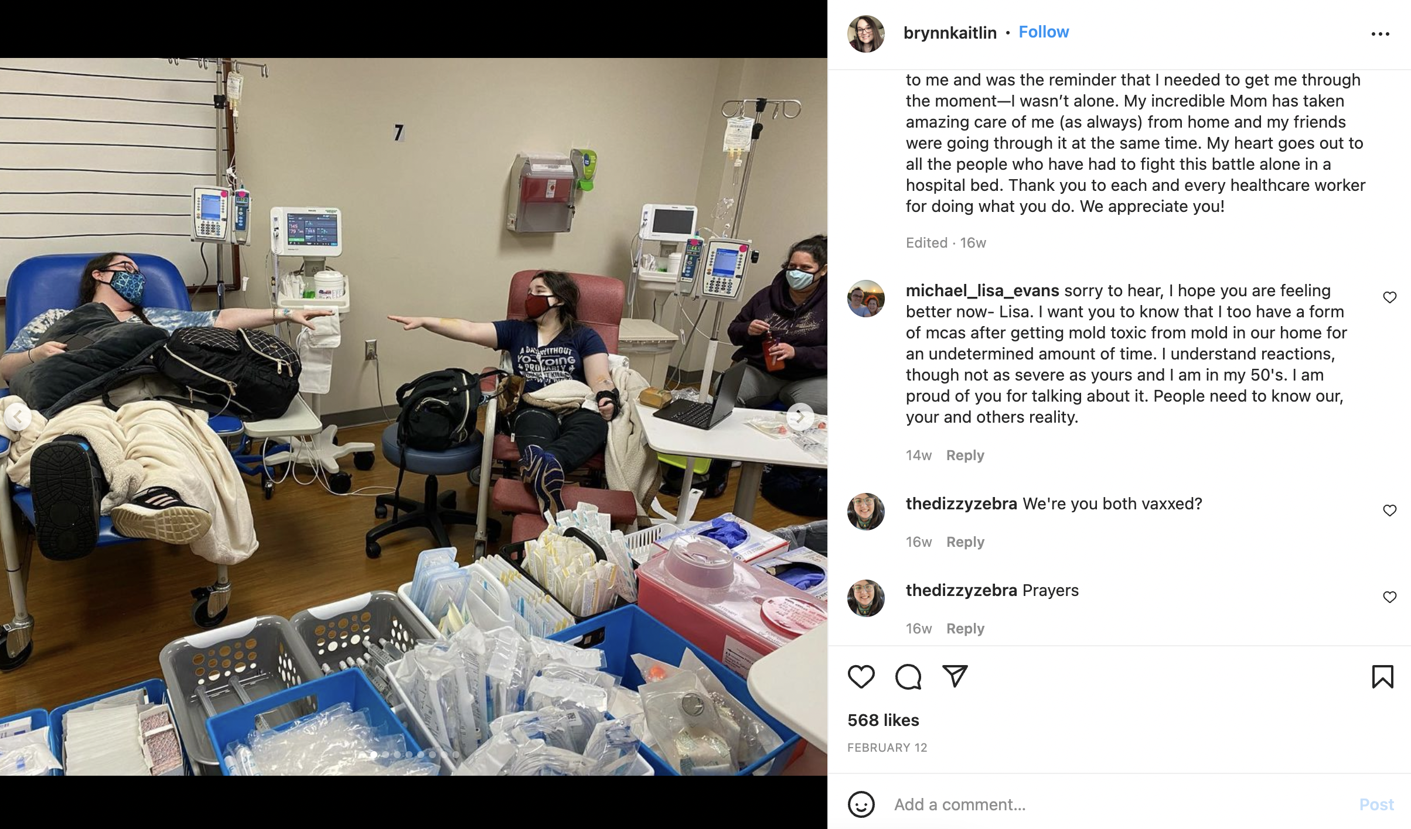Image resolution: width=1411 pixels, height=829 pixels.
Task: Save the post with the bookmark icon
Action: tap(1382, 677)
